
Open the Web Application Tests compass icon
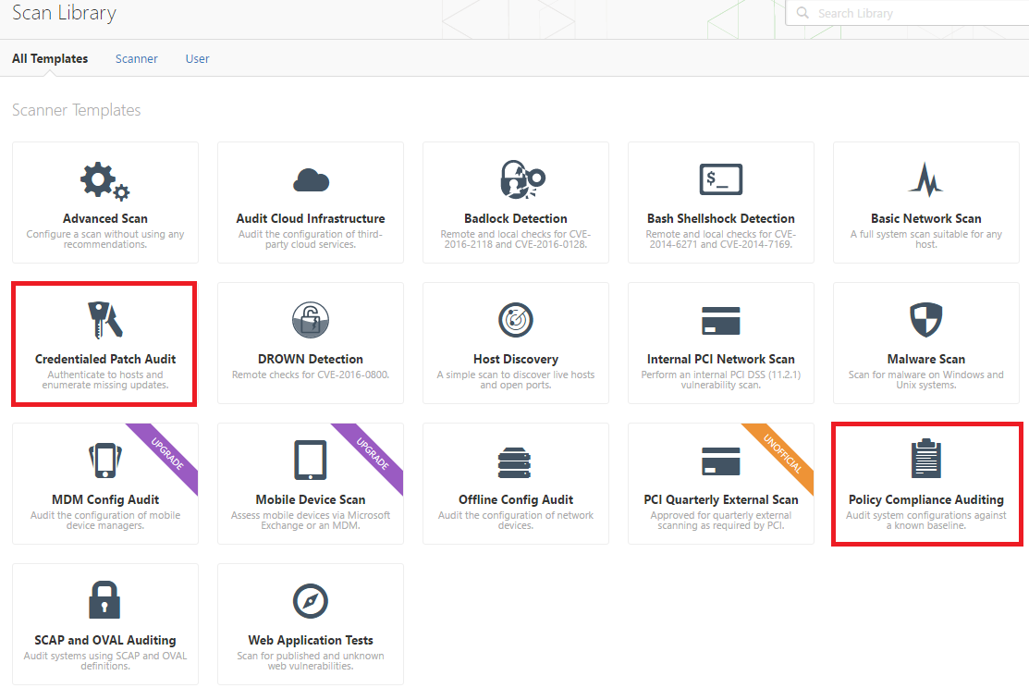coord(311,601)
